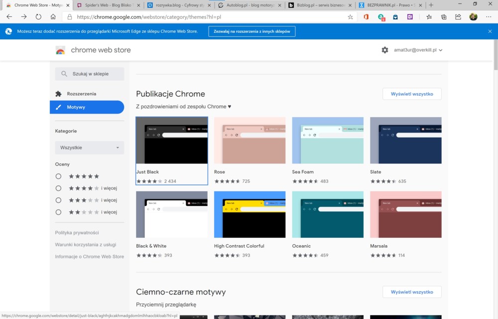
Task: Close the Bizblog.pl tab
Action: tap(350, 5)
